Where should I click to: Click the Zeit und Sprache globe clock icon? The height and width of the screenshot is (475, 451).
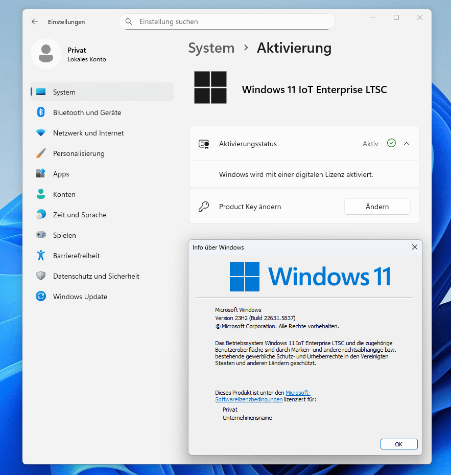pos(41,214)
